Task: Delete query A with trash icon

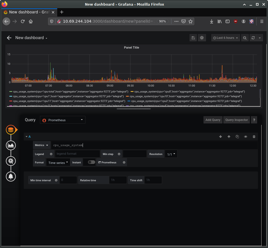Action: point(254,137)
